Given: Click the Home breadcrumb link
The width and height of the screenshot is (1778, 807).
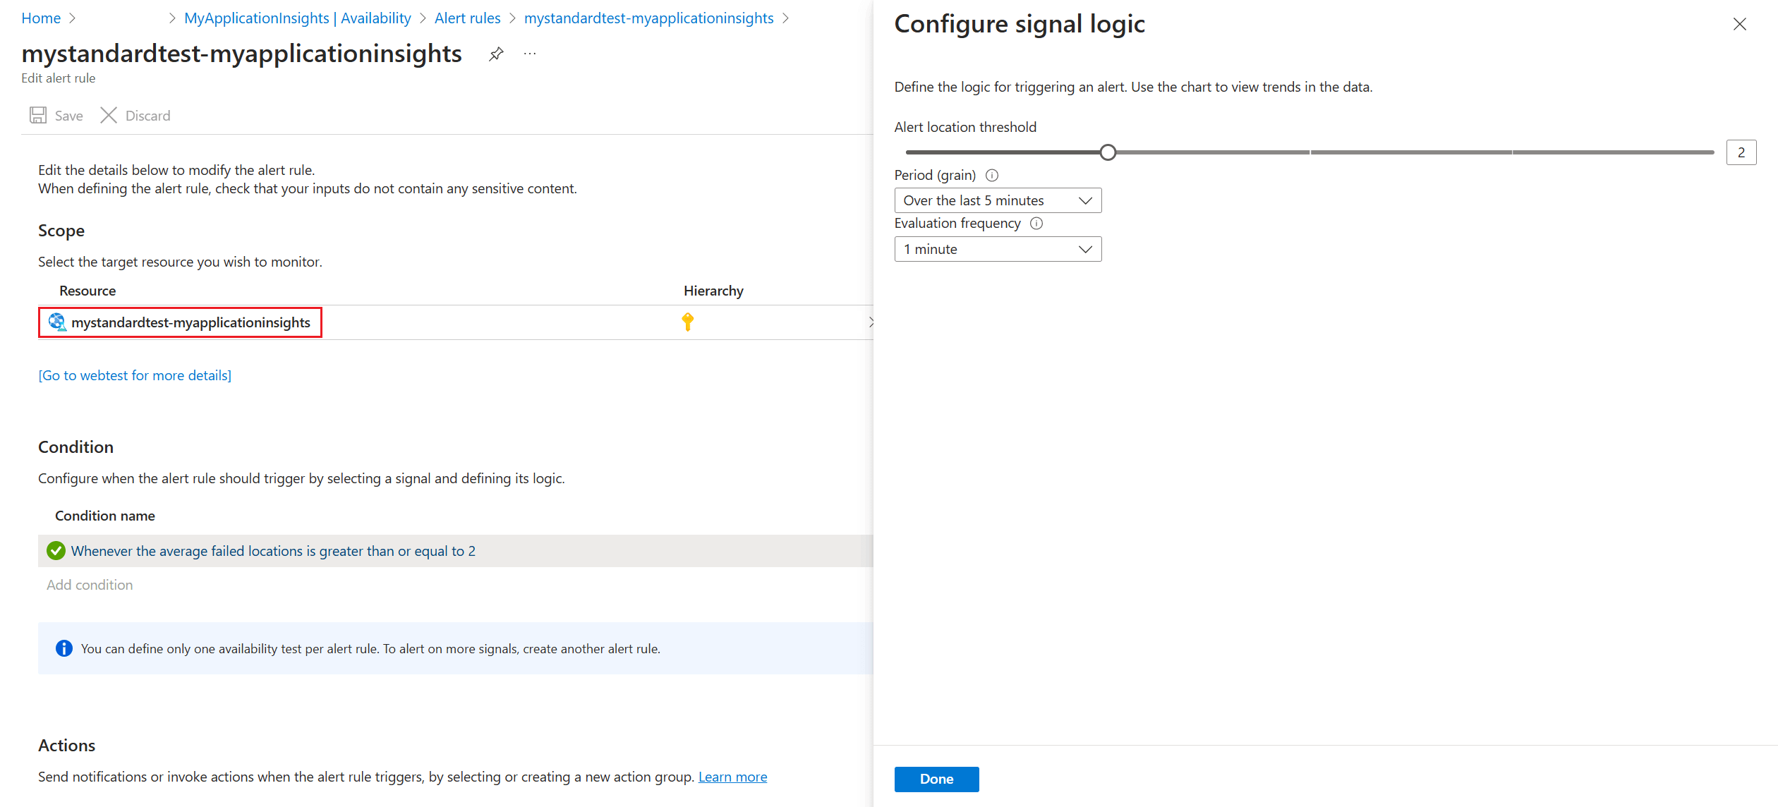Looking at the screenshot, I should coord(41,18).
